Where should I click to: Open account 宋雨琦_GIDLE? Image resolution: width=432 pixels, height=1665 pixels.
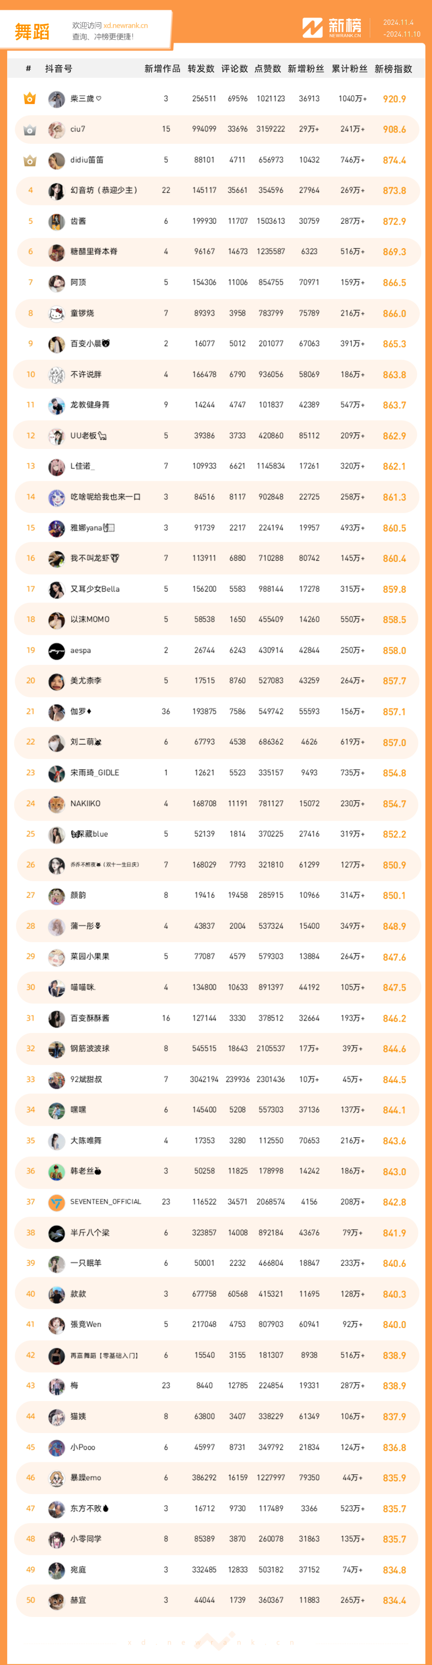(95, 773)
